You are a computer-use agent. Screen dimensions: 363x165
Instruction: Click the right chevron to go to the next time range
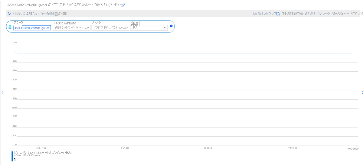(362, 92)
